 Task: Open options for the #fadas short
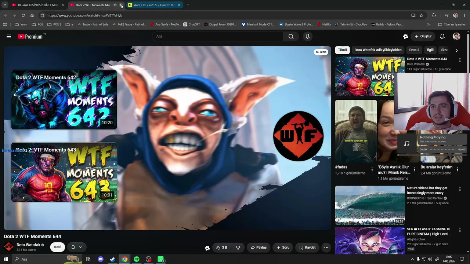click(372, 169)
